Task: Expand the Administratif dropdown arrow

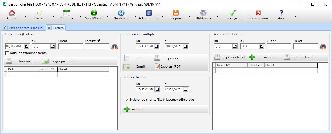Action: pos(162,16)
